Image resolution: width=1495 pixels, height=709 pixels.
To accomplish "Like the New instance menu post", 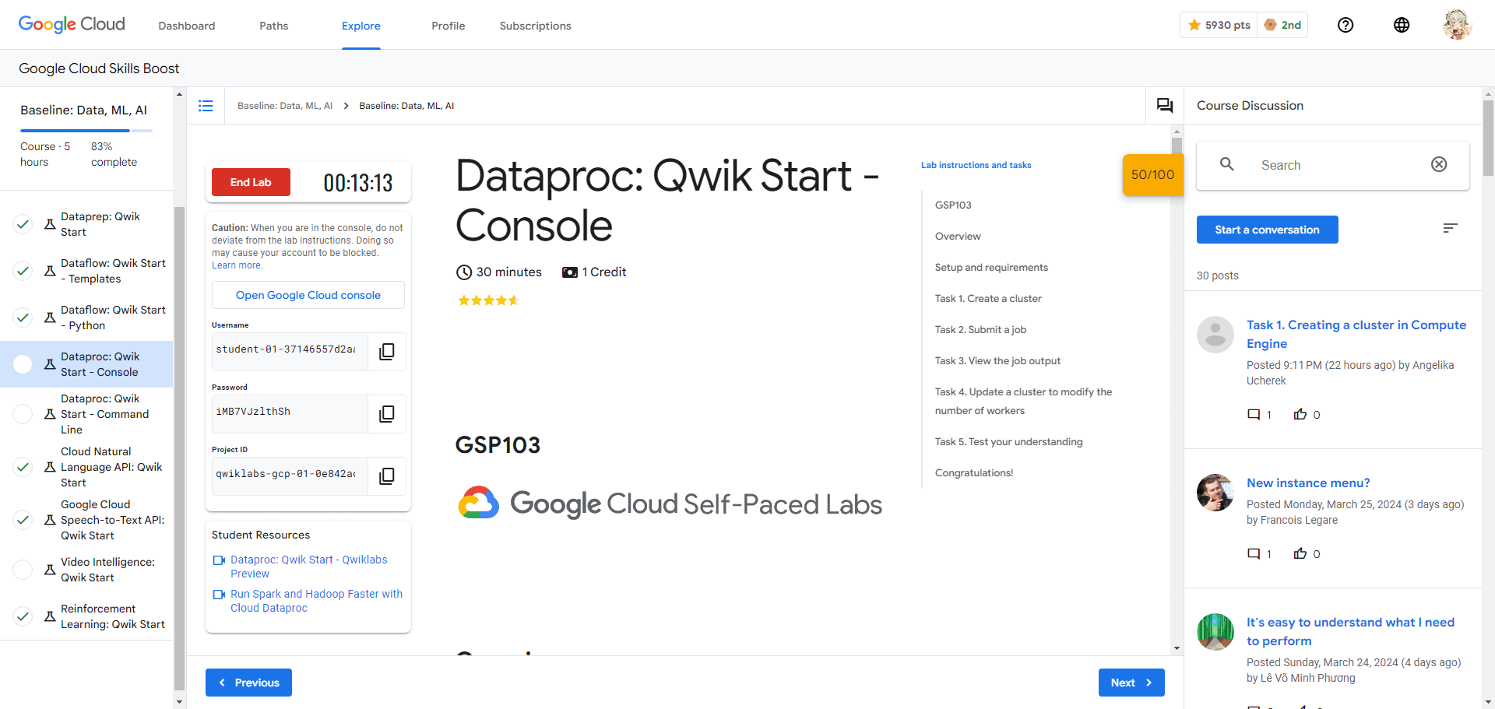I will tap(1300, 554).
